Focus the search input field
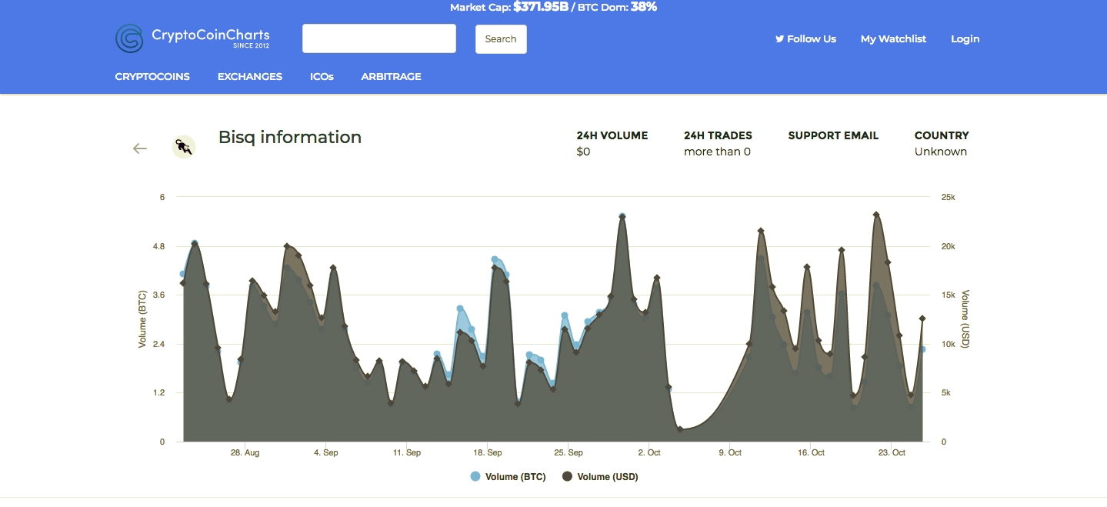Screen dimensions: 1107x507 [379, 38]
